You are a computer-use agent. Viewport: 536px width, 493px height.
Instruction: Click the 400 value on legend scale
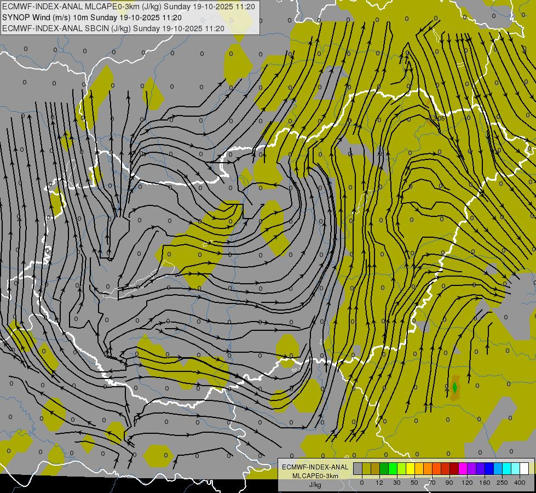point(520,483)
